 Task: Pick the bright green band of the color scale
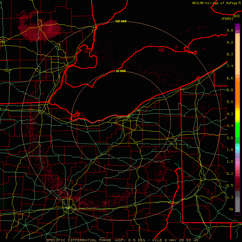tap(237, 130)
